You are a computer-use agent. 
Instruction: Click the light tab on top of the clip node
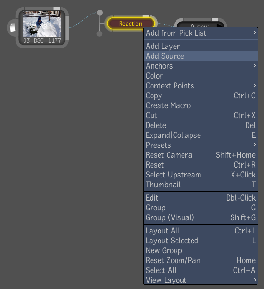56,8
